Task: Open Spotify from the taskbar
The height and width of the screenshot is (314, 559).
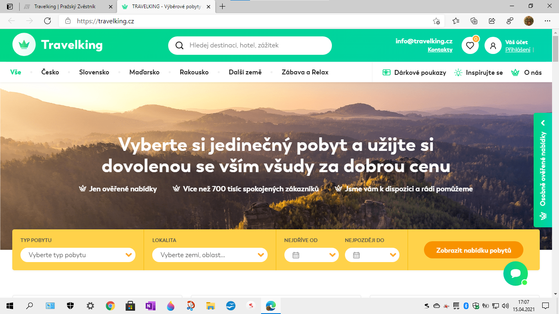Action: [251, 305]
